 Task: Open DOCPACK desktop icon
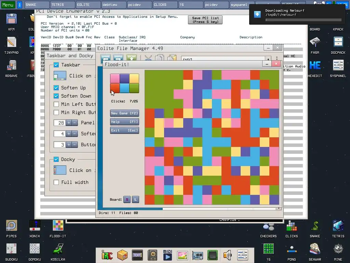(x=338, y=46)
